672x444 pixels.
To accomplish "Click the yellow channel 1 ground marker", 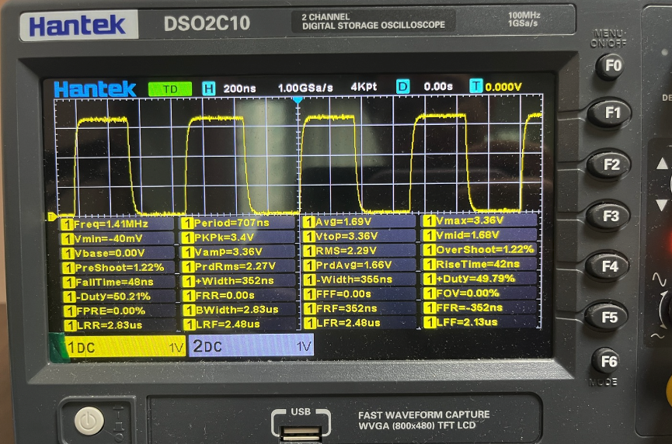I will [52, 217].
